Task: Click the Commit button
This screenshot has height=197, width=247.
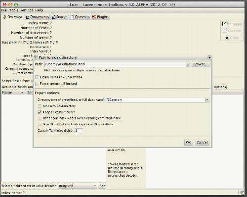Action: tap(232, 31)
